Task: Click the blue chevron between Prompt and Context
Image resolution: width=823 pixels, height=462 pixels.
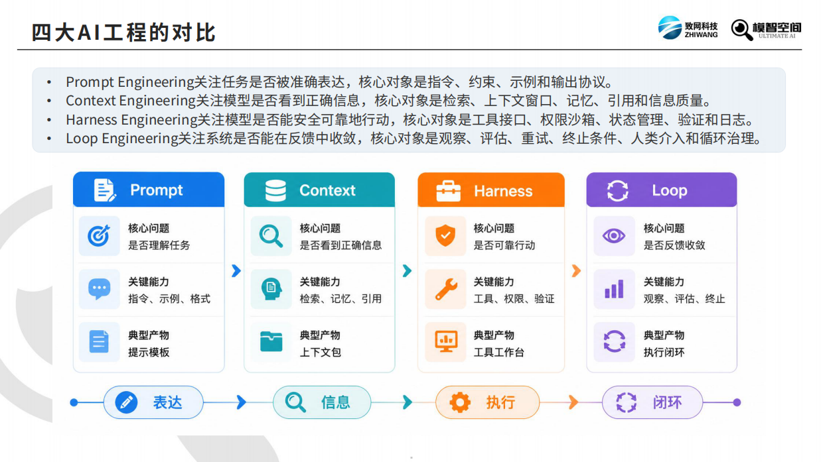Action: (x=236, y=270)
